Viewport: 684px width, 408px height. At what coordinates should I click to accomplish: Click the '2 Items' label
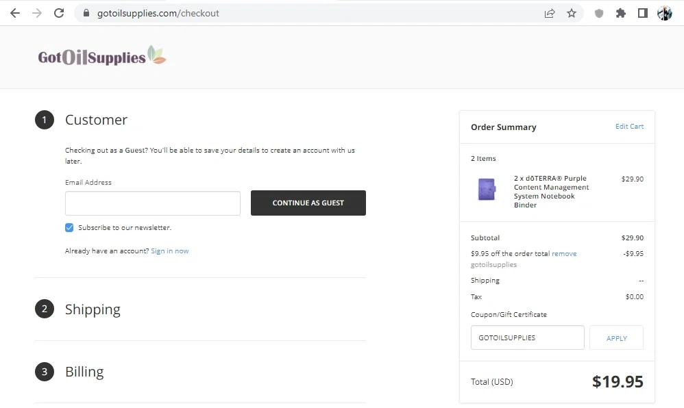pos(483,159)
